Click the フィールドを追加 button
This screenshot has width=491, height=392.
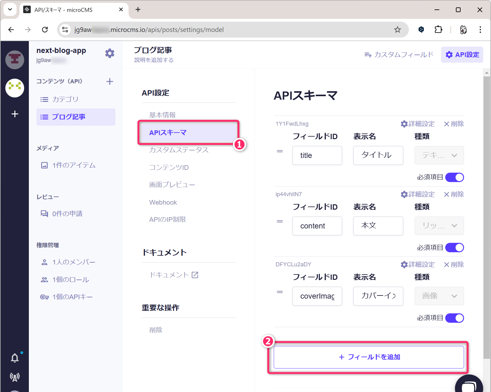[369, 357]
